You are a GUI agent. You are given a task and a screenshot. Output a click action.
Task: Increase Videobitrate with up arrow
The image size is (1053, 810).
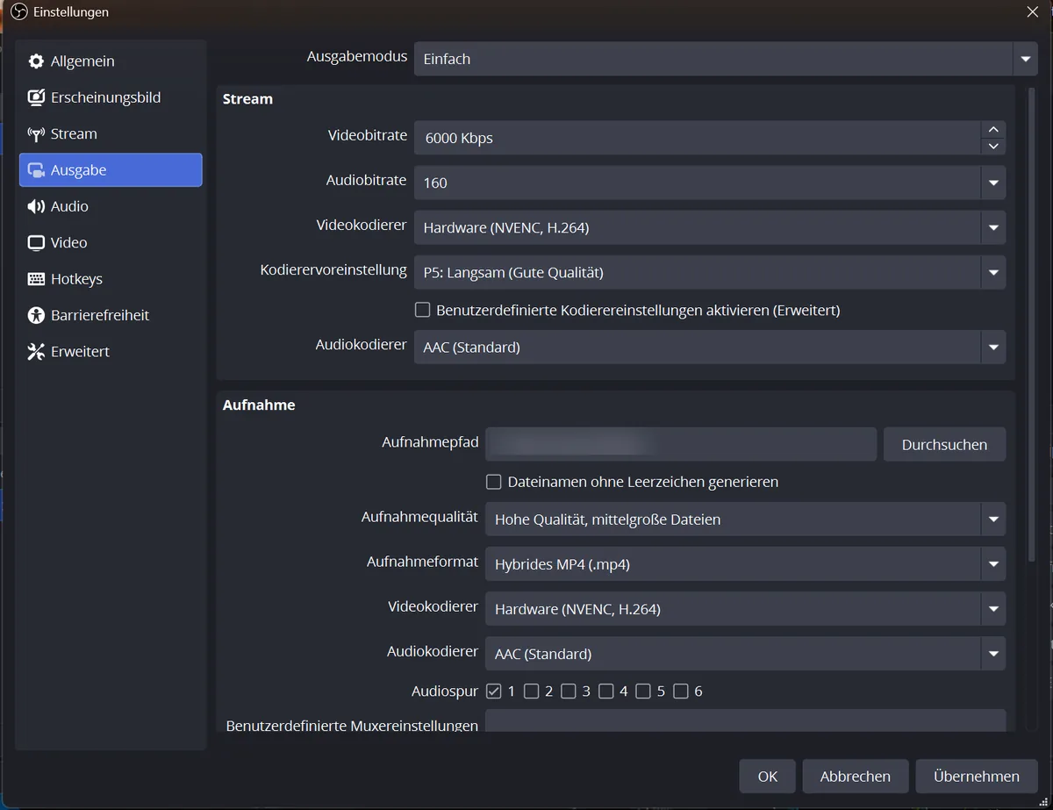993,130
